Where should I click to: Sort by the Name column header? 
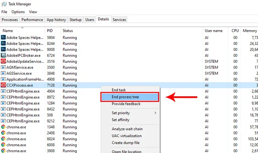22,31
